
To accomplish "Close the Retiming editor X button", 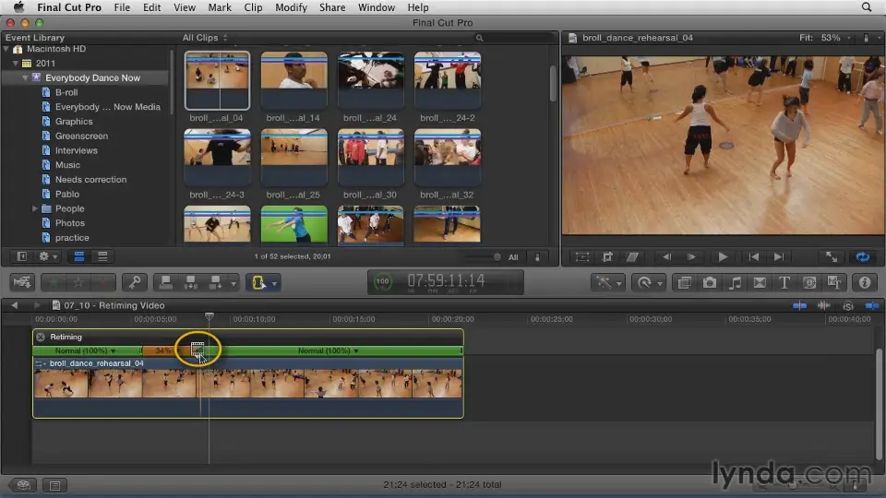I will pos(40,338).
